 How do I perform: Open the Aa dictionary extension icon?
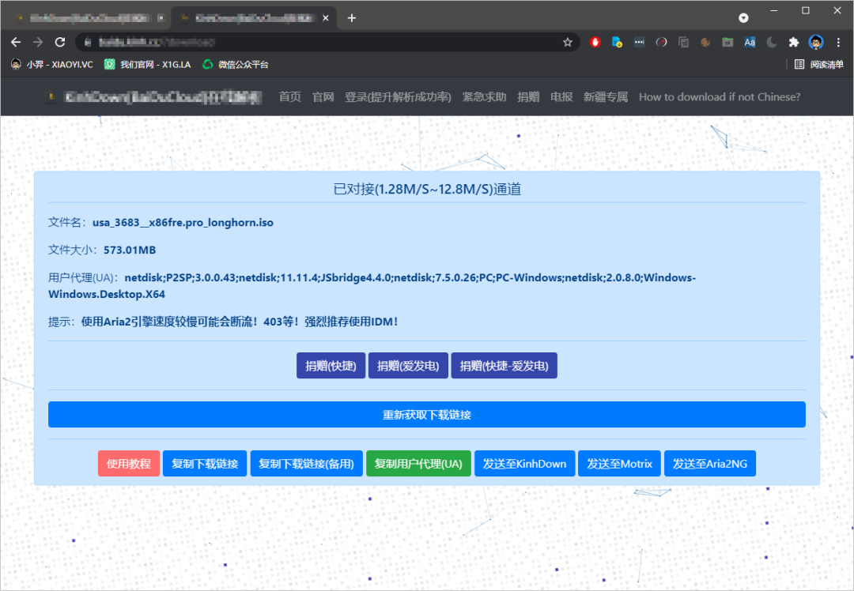750,42
